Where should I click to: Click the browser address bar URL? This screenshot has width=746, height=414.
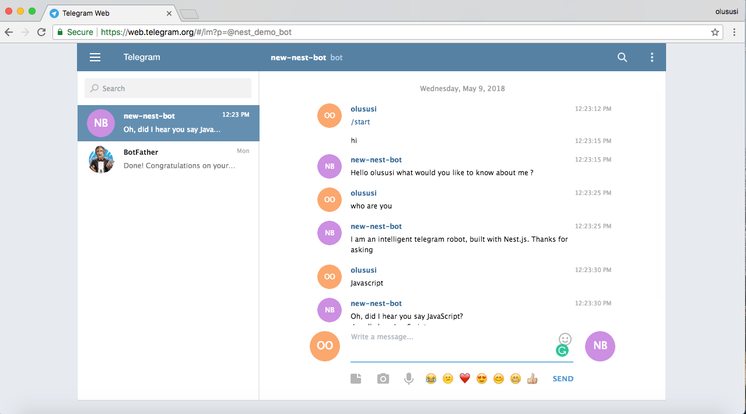(x=196, y=32)
